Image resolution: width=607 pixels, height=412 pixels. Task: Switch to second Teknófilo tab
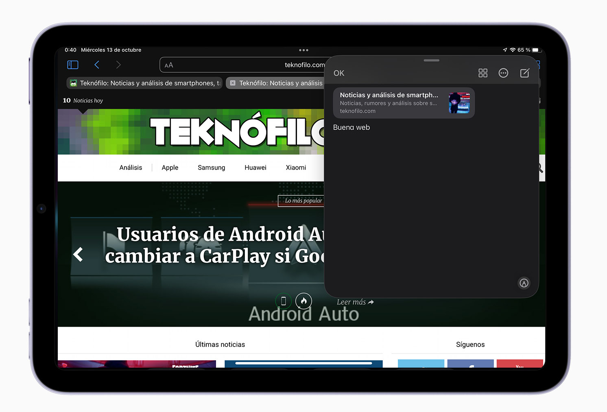(x=281, y=83)
